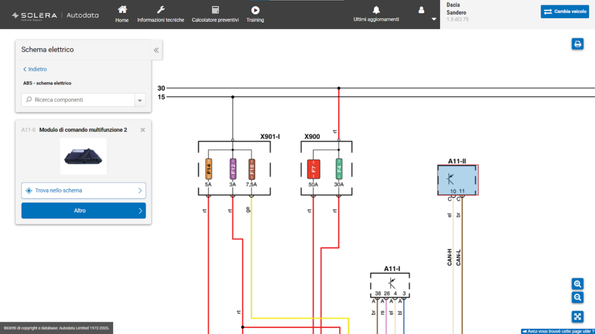Click ABS - schema elettrico heading
This screenshot has height=334, width=595.
point(47,83)
